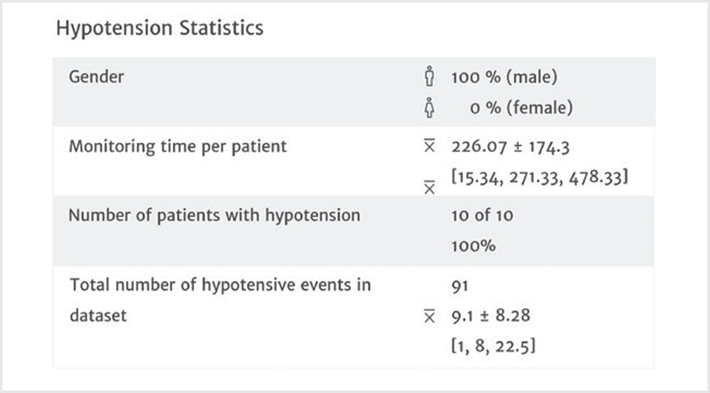Click the 100 % (male) value
This screenshot has width=710, height=393.
(x=504, y=78)
